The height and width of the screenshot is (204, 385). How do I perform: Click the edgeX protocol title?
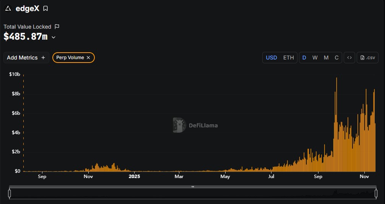(x=27, y=8)
